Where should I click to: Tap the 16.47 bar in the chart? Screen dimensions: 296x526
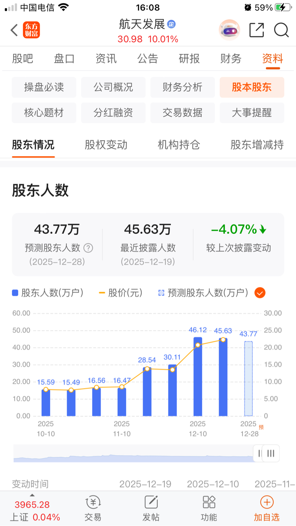pos(122,402)
